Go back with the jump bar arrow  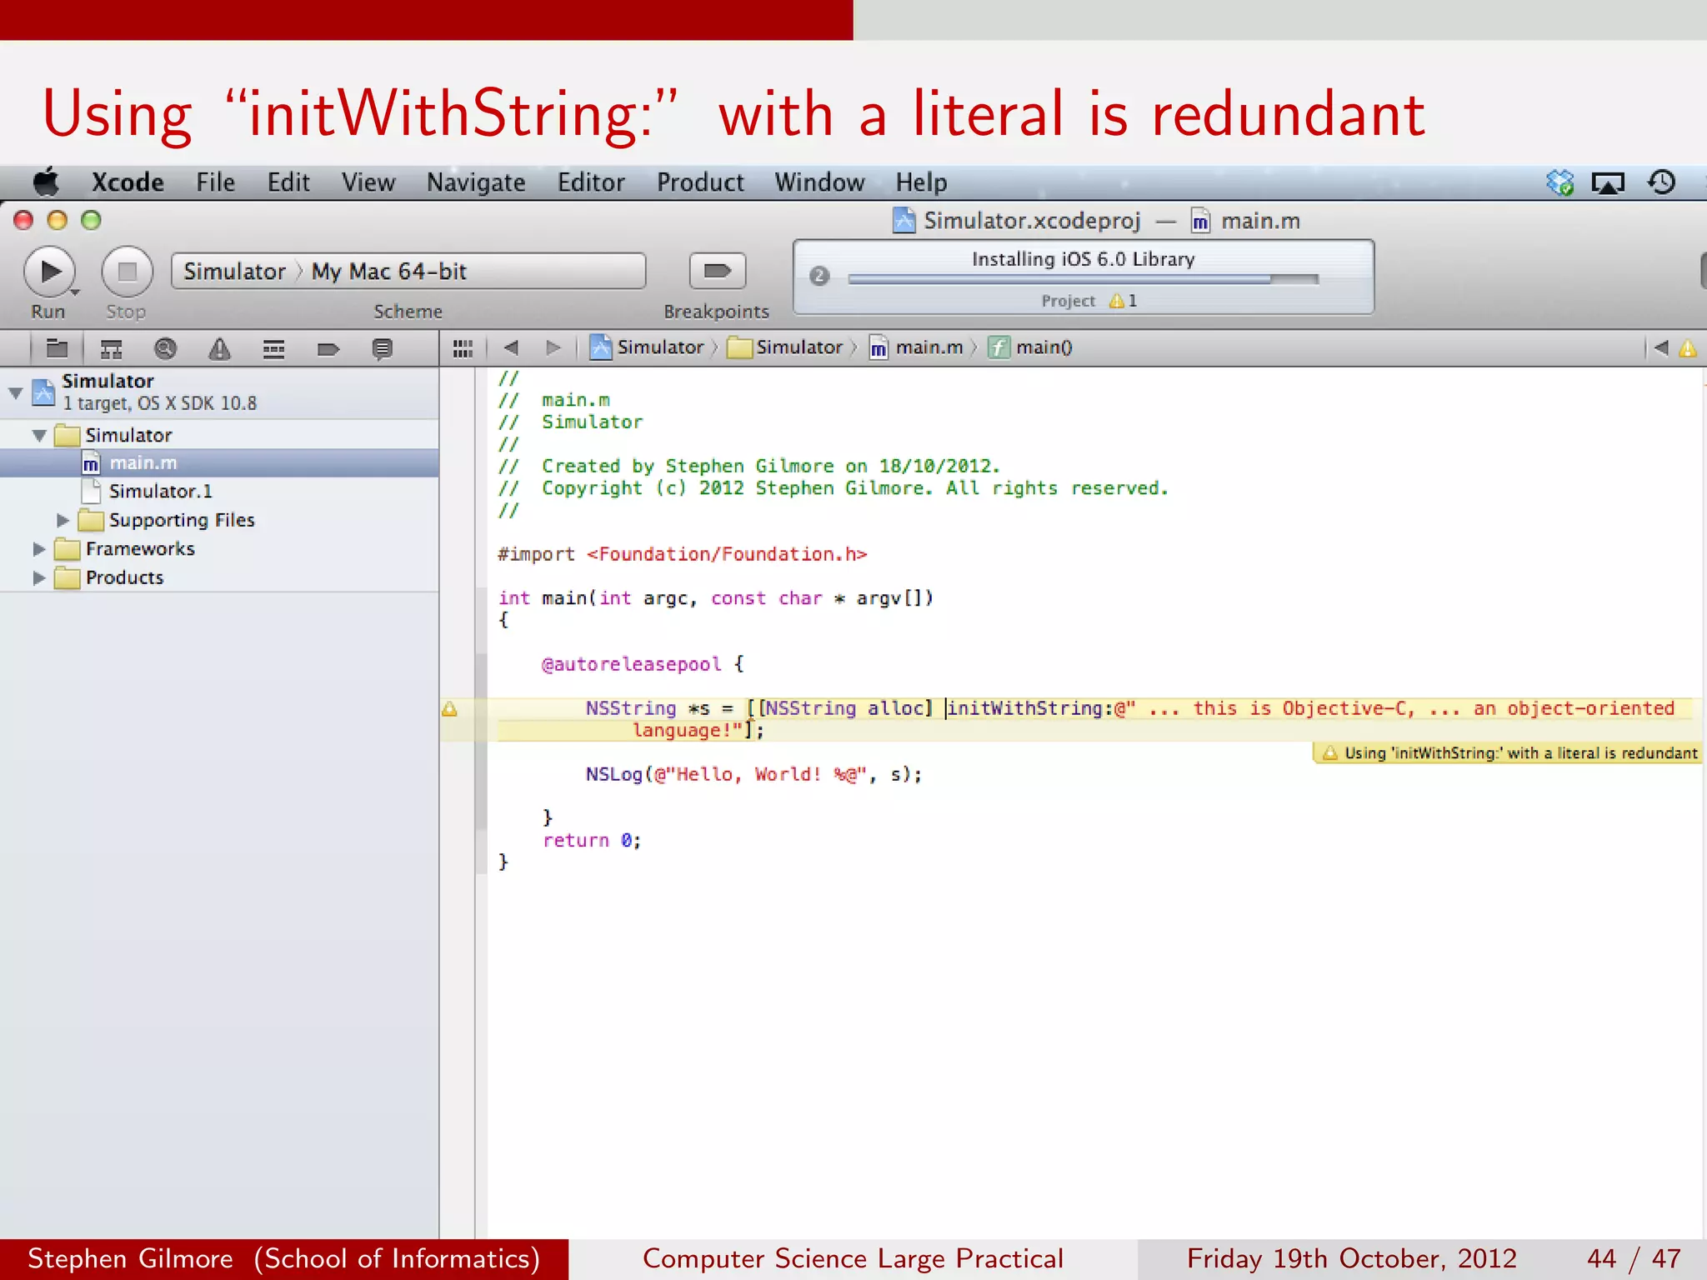512,347
